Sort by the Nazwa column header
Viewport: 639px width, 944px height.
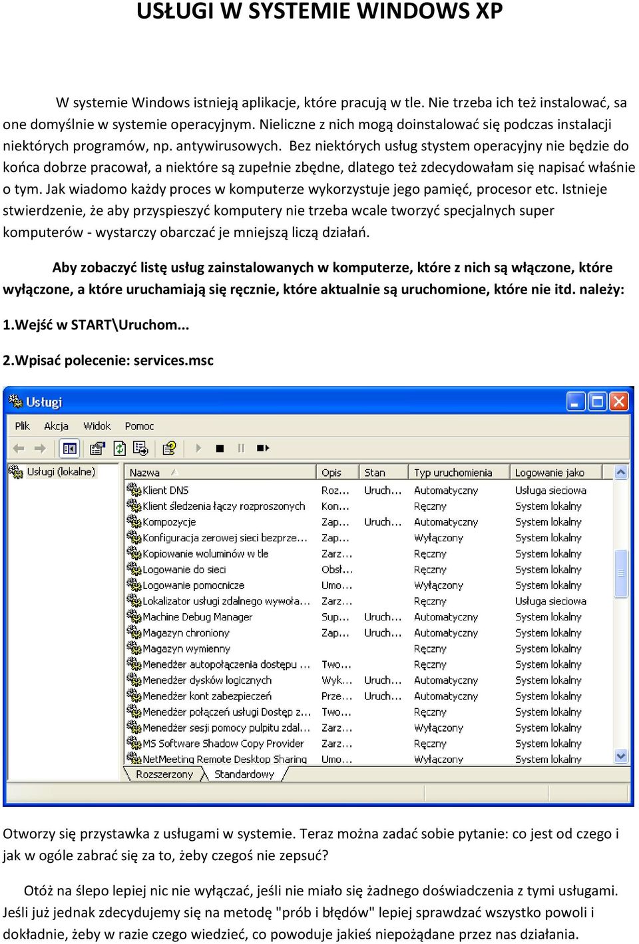click(x=220, y=472)
